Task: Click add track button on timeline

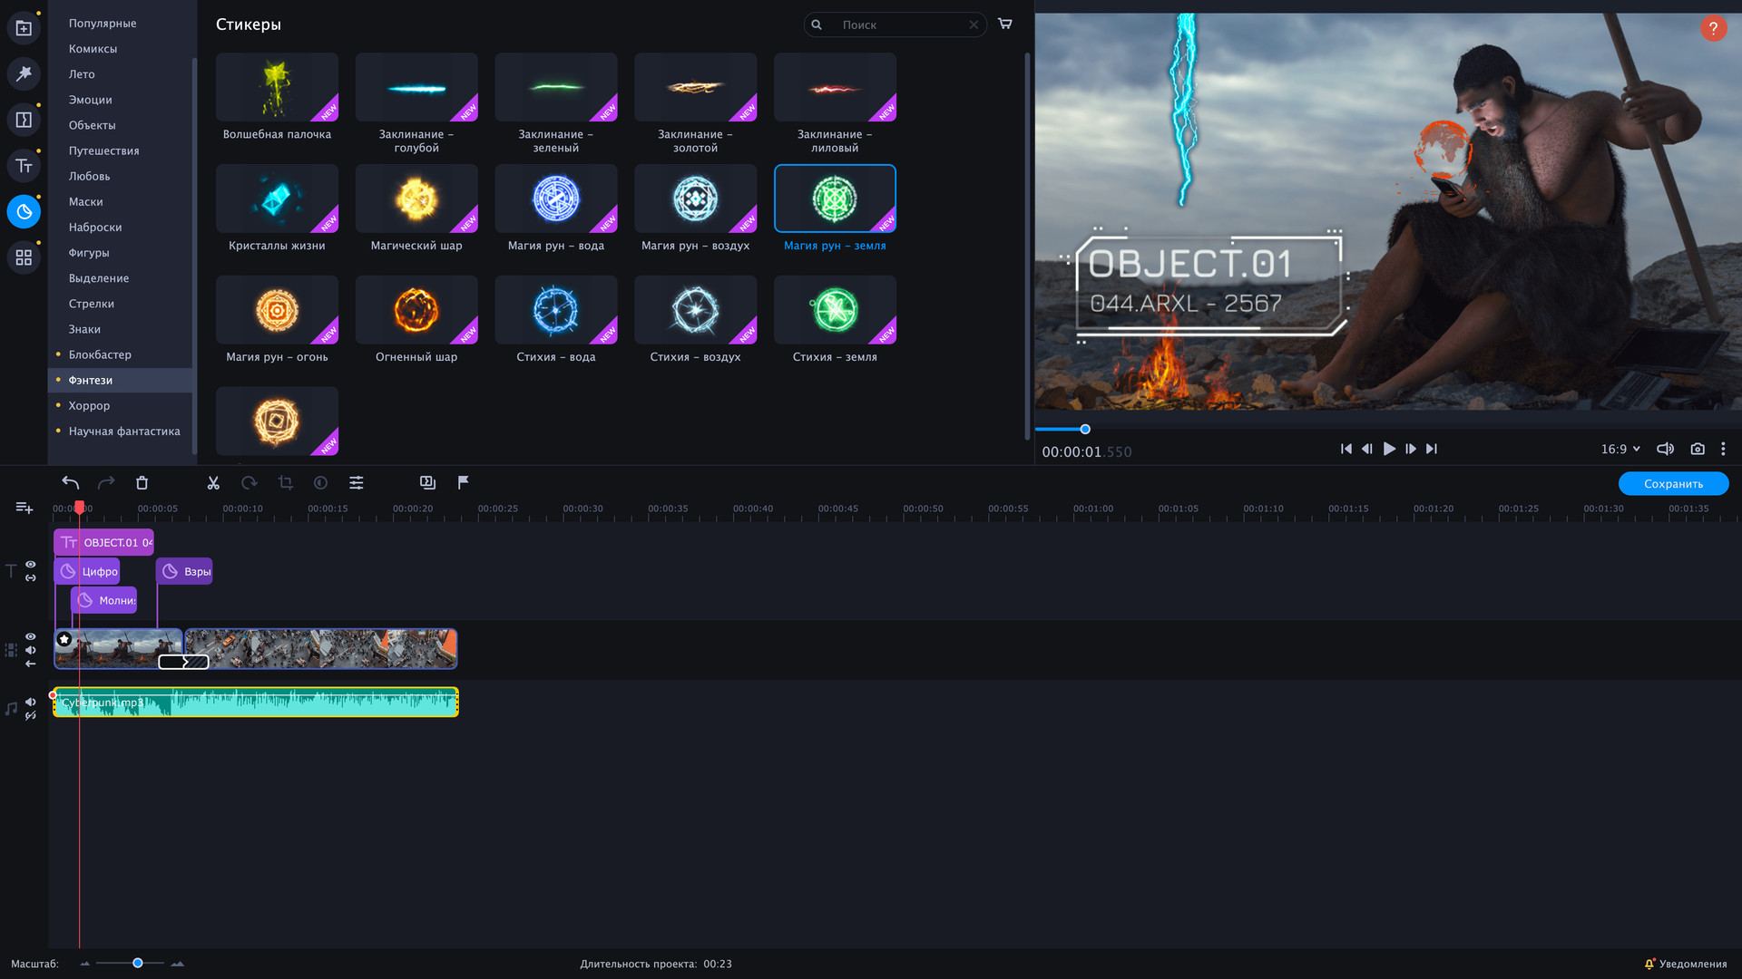Action: point(24,508)
